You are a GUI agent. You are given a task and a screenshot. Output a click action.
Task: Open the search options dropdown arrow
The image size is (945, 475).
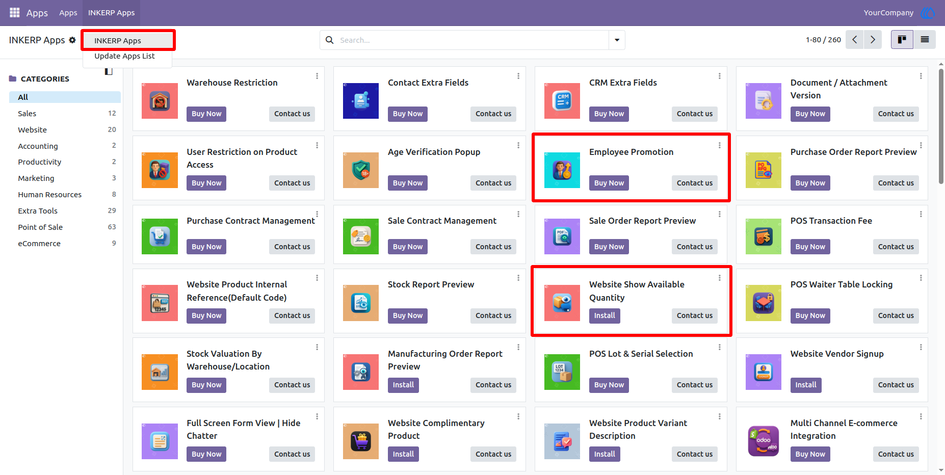617,40
